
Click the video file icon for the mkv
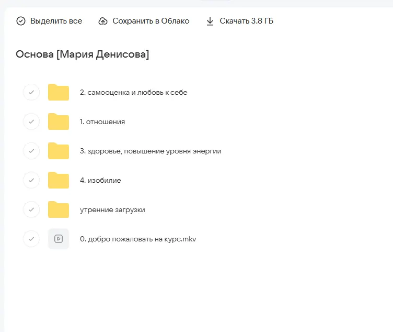point(59,239)
